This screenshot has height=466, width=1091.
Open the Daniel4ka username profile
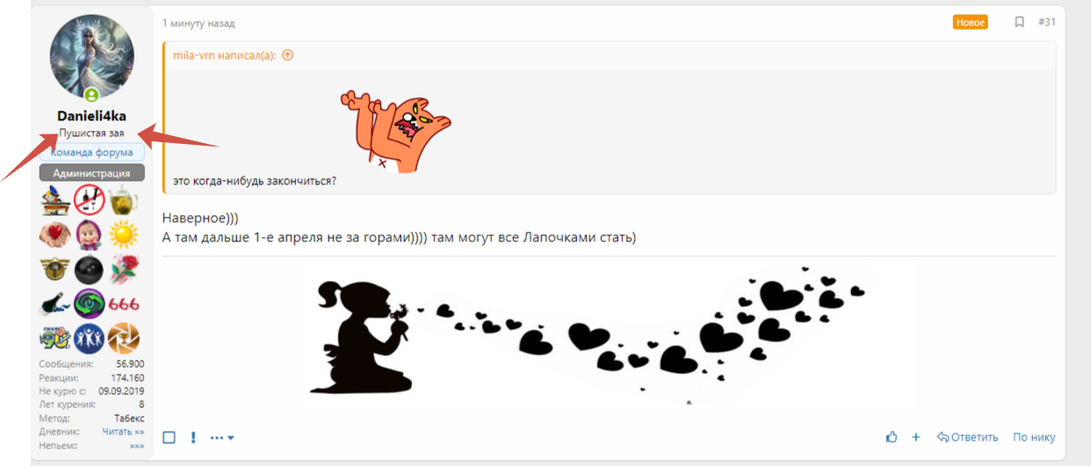click(91, 116)
